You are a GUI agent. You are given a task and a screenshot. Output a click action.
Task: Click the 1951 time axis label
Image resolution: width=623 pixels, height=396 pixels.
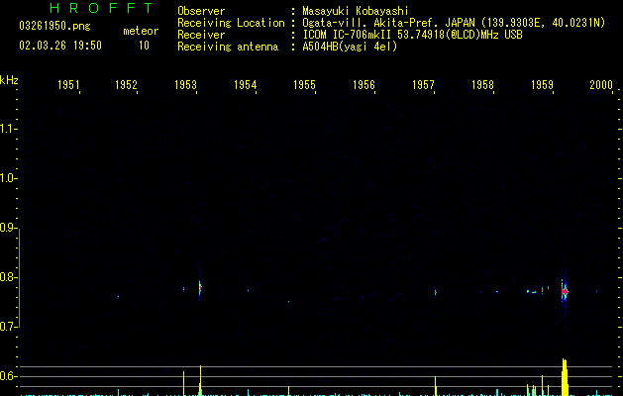[x=68, y=85]
